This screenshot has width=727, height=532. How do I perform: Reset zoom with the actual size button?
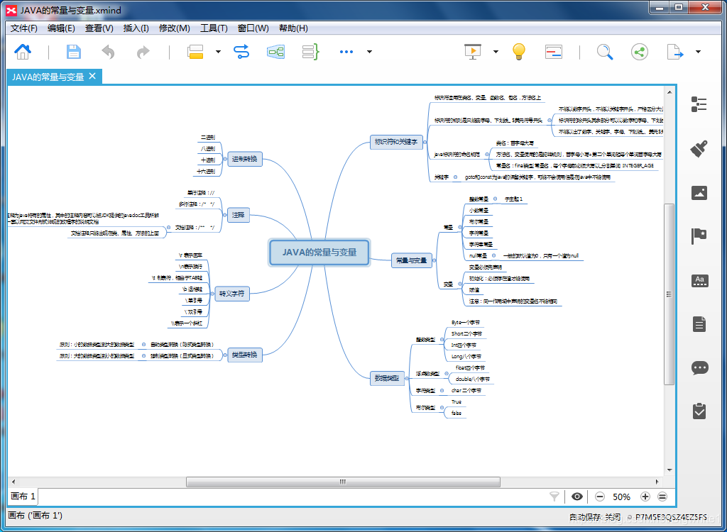point(662,497)
